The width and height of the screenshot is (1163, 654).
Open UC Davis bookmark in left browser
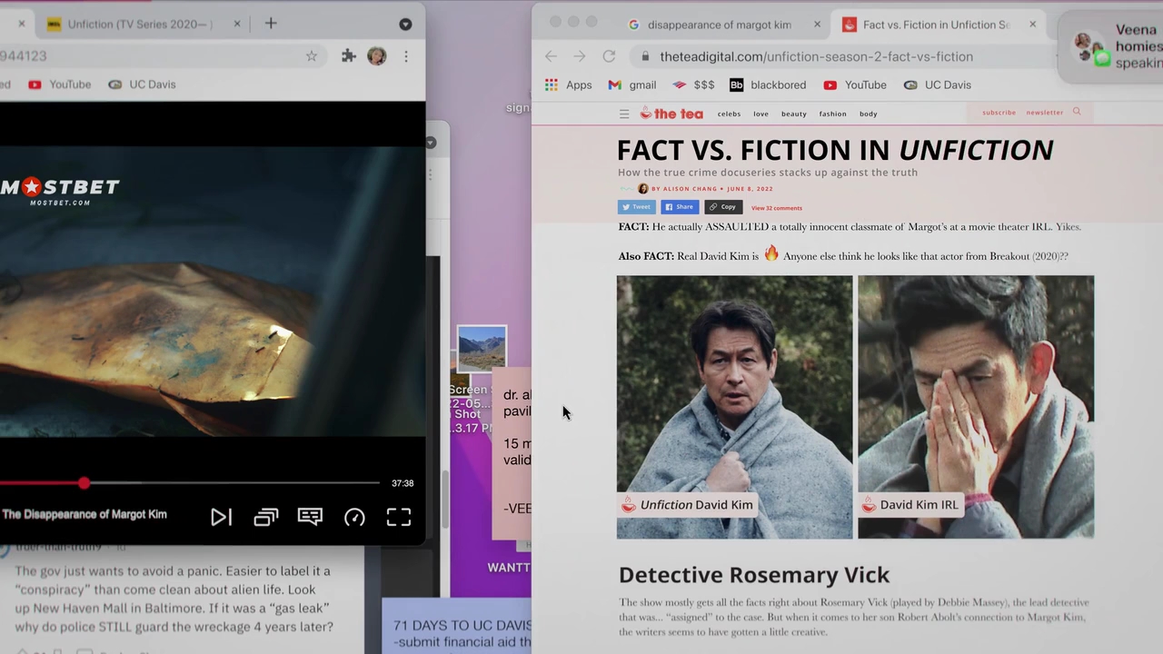click(x=142, y=84)
